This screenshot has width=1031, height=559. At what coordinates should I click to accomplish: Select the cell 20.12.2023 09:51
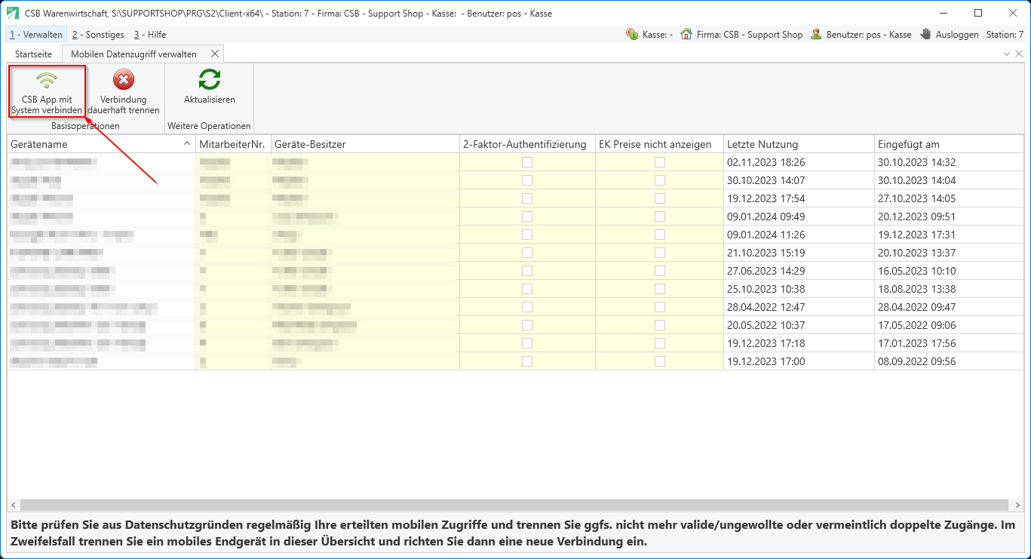click(x=949, y=217)
